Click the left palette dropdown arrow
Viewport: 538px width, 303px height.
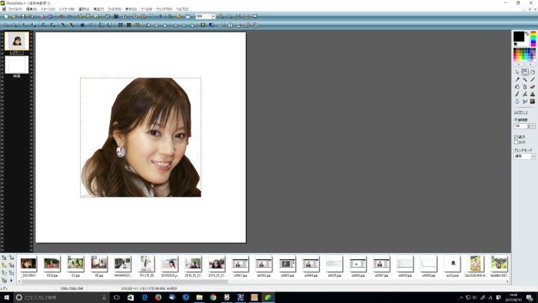click(519, 65)
